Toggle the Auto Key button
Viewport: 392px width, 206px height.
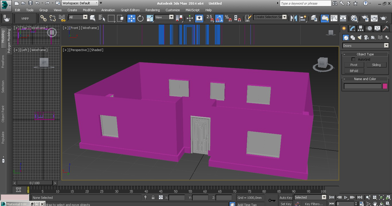pyautogui.click(x=286, y=197)
